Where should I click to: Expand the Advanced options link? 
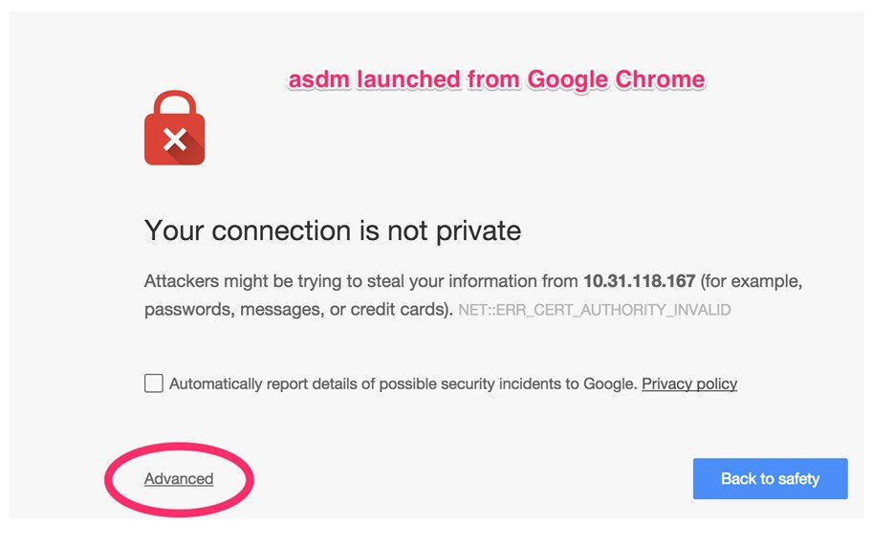(179, 479)
